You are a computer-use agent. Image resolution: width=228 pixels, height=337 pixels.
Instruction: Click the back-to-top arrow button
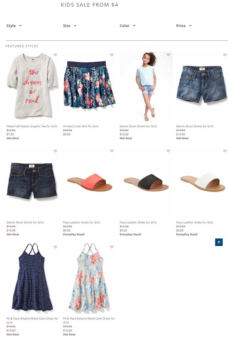pyautogui.click(x=219, y=242)
